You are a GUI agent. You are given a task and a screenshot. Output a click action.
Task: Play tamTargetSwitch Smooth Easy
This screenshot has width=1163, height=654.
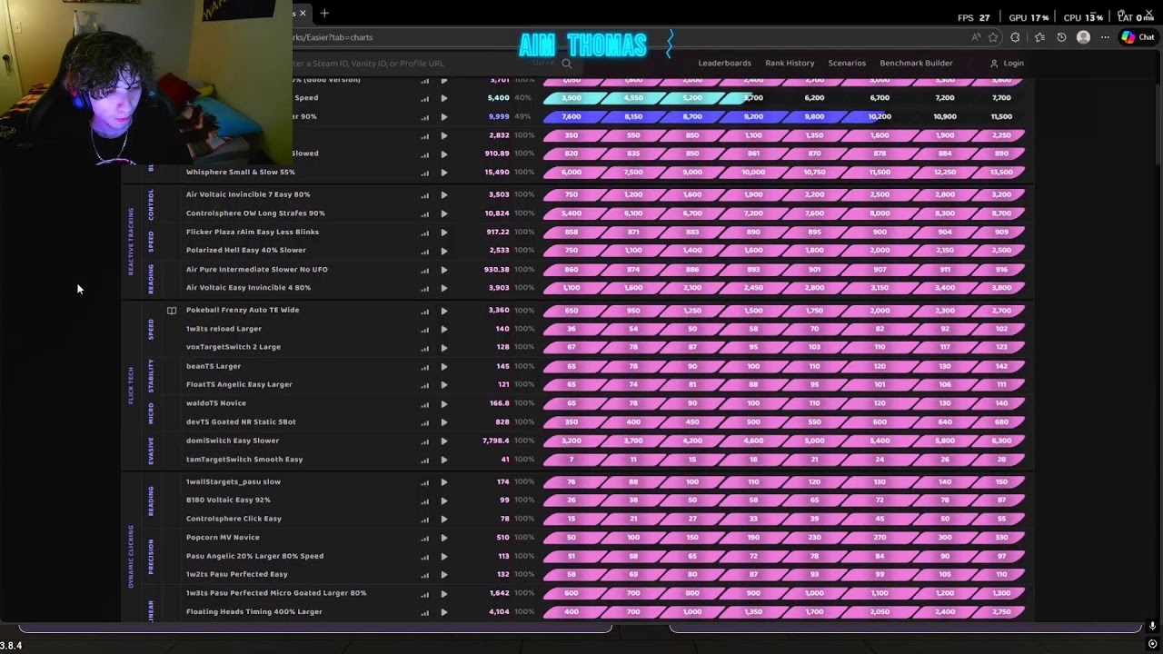pos(444,460)
